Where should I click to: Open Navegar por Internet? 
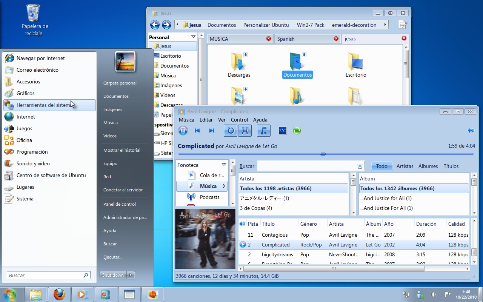(49, 58)
